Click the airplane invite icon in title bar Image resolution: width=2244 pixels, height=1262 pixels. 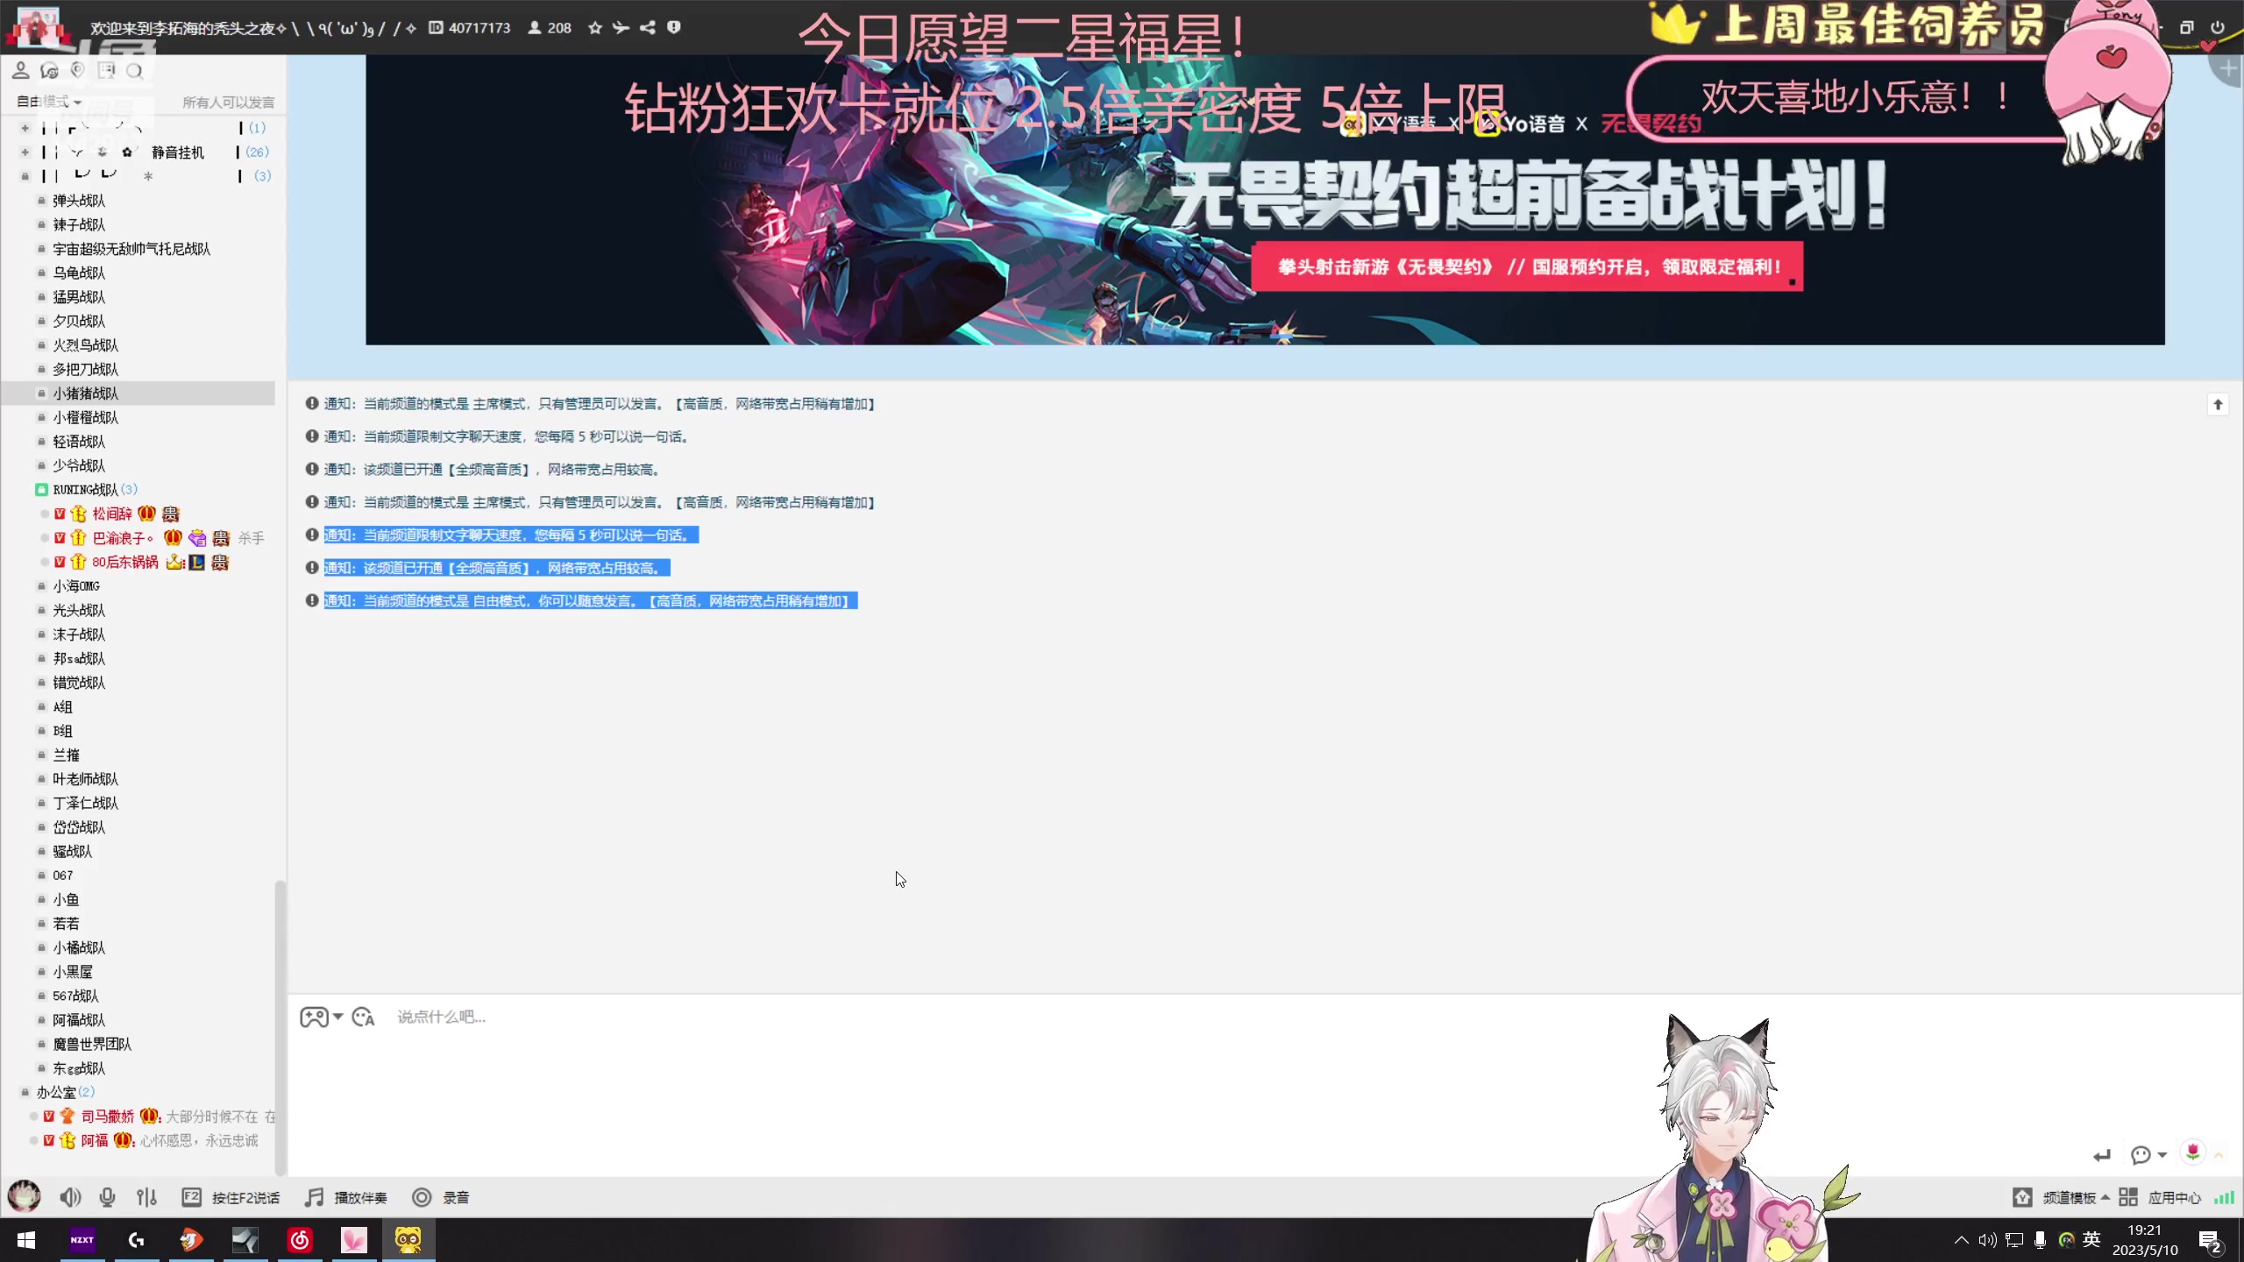pos(621,28)
